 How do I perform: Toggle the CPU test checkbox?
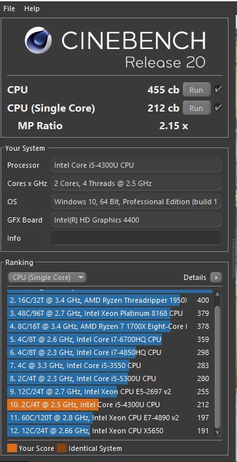point(218,89)
